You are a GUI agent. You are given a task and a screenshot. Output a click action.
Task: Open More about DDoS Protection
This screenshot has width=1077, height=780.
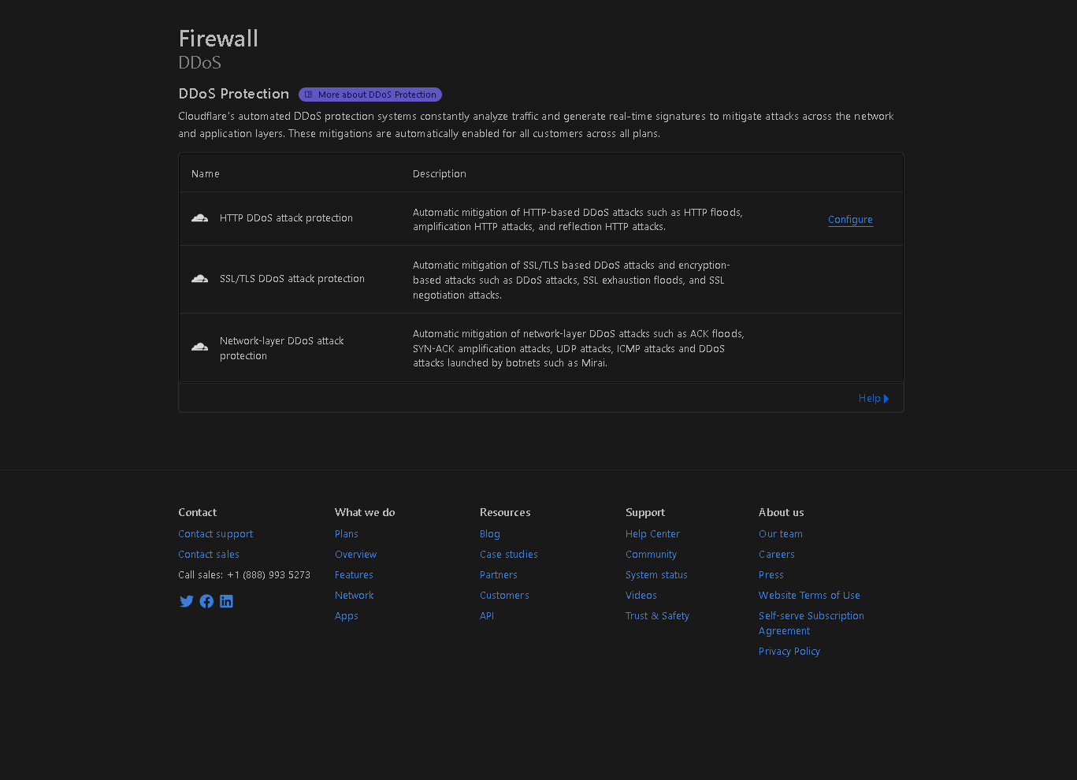tap(370, 95)
